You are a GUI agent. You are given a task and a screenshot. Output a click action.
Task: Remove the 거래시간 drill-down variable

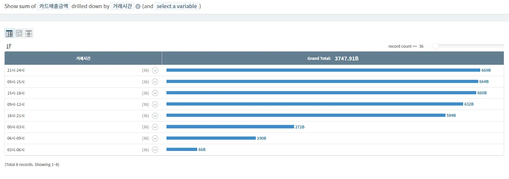[138, 6]
